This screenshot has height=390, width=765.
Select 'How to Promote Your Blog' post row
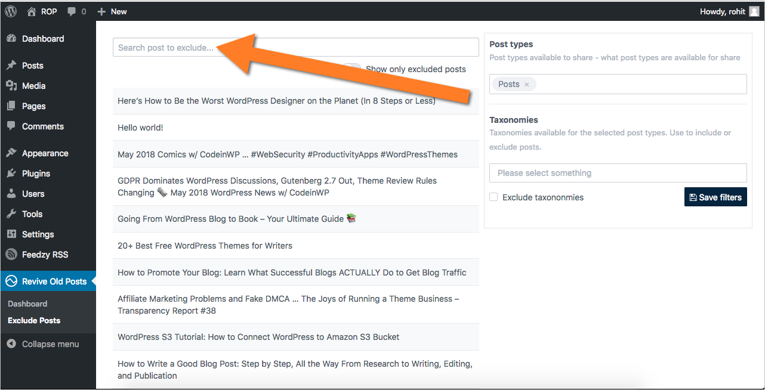click(x=296, y=273)
